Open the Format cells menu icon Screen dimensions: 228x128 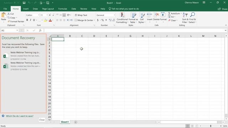click(163, 15)
